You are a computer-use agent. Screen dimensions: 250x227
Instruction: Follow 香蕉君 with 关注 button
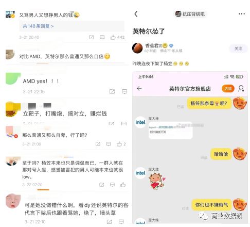(238, 48)
